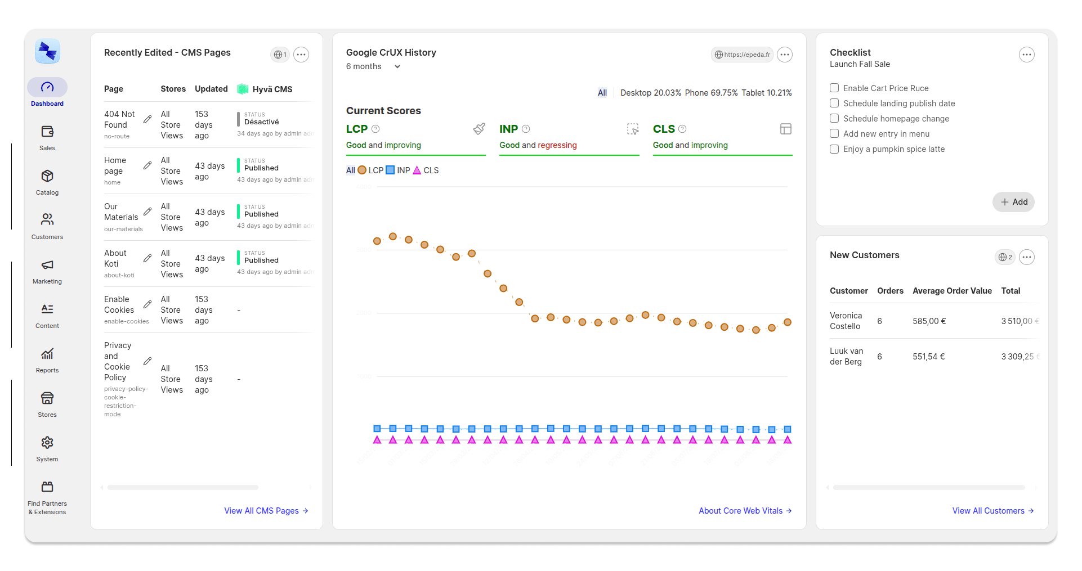The image size is (1082, 571).
Task: Check Schedule homepage change
Action: (834, 118)
